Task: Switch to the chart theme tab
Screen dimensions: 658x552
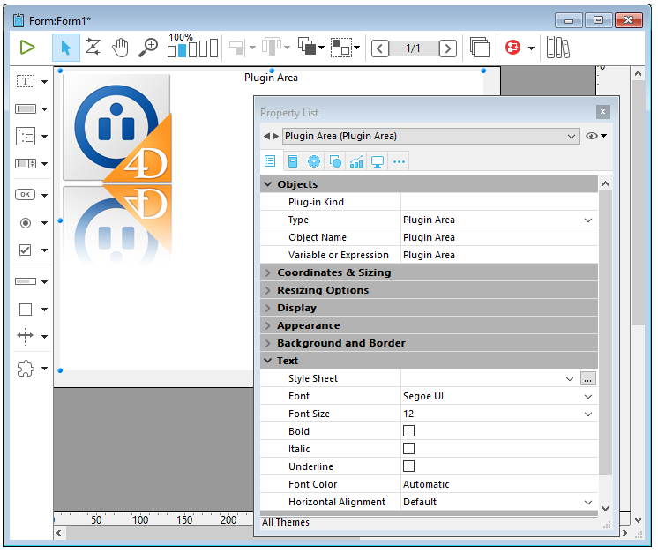Action: click(356, 161)
